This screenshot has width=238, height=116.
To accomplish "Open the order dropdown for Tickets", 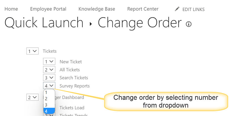I will point(32,51).
